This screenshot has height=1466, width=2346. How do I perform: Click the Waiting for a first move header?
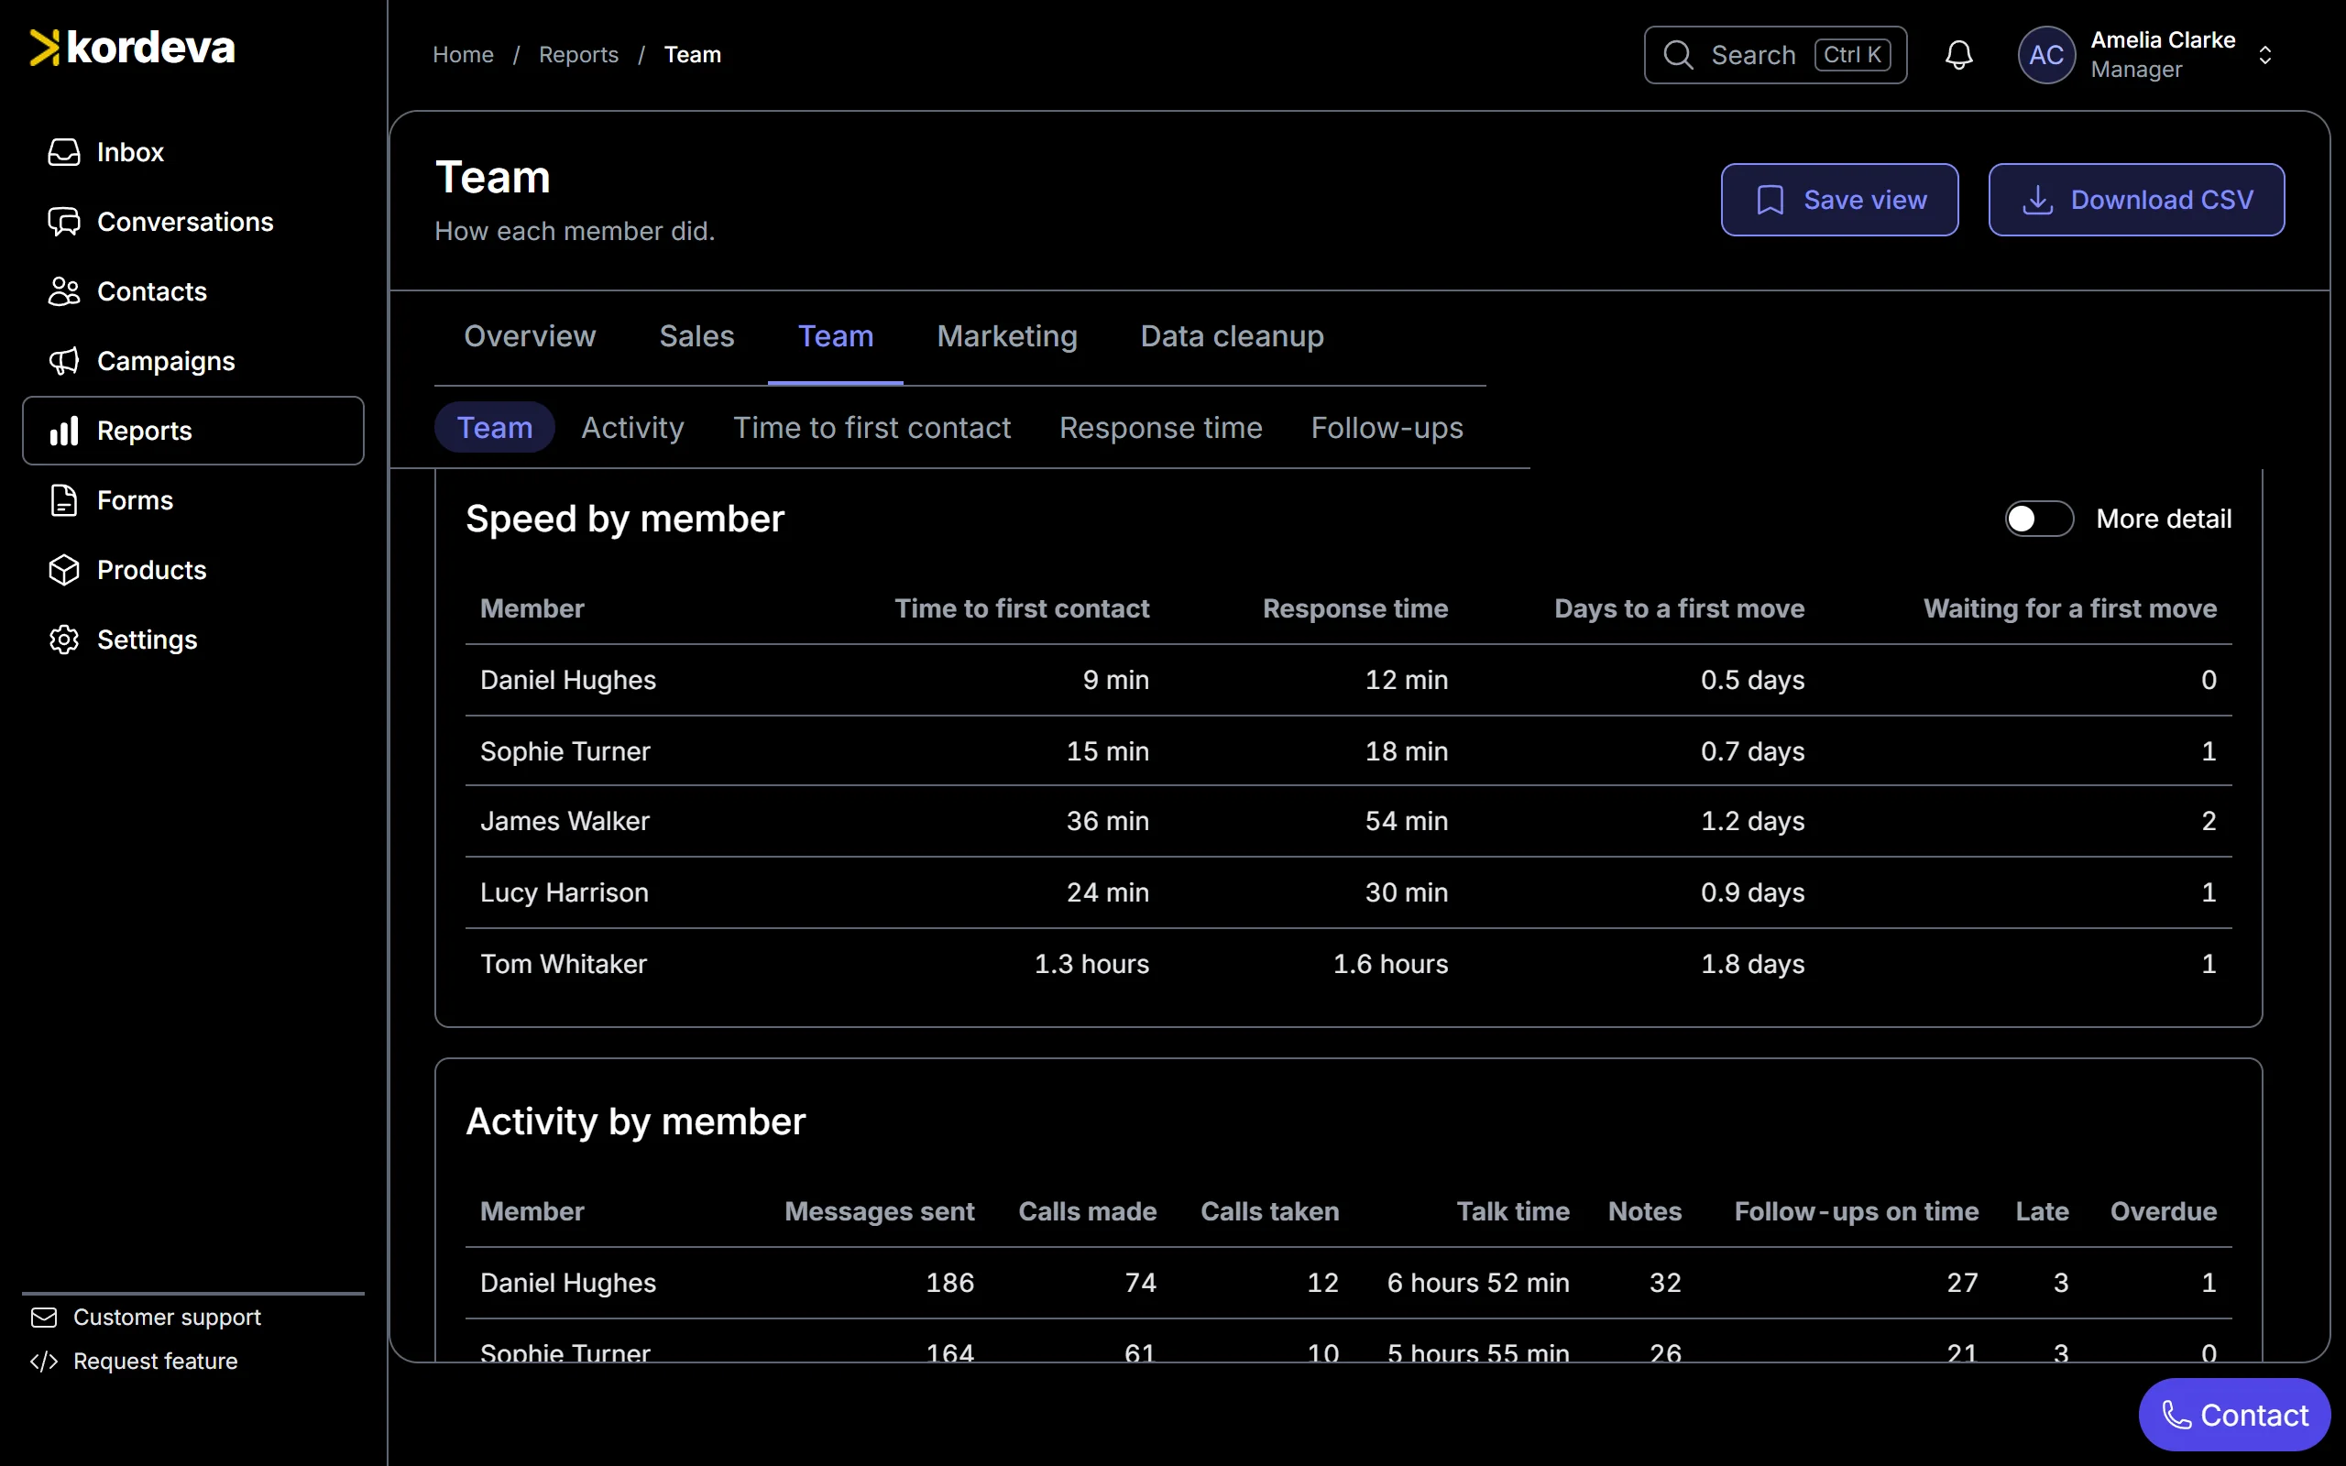click(x=2071, y=609)
